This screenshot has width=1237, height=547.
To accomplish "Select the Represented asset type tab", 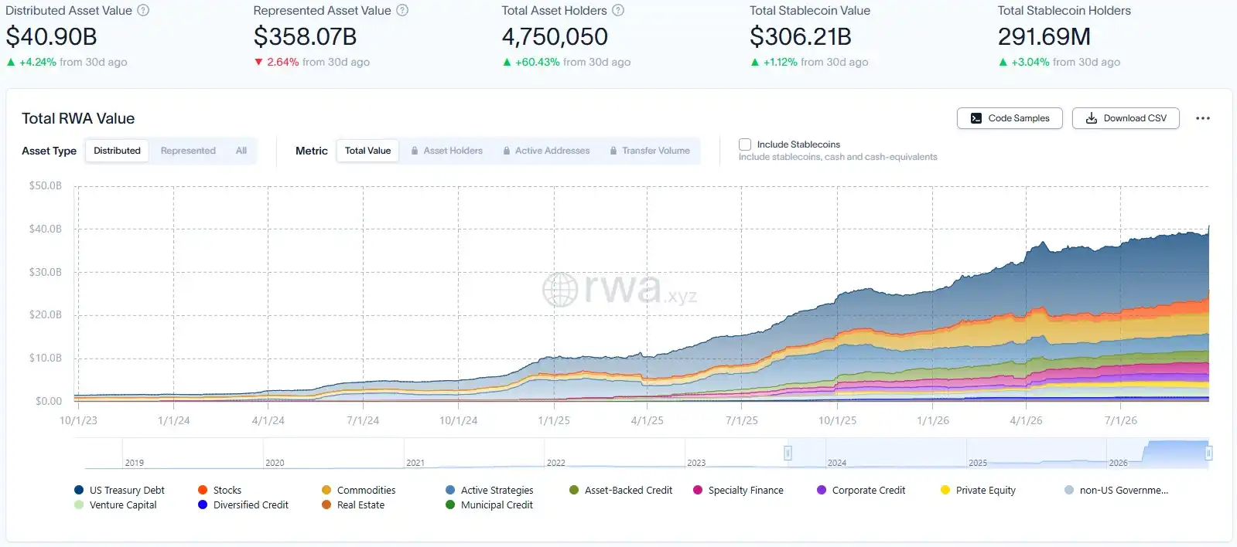I will coord(188,151).
